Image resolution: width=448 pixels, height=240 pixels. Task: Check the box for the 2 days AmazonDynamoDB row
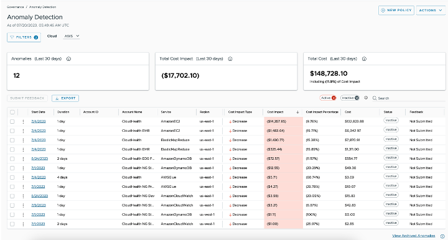pos(12,159)
